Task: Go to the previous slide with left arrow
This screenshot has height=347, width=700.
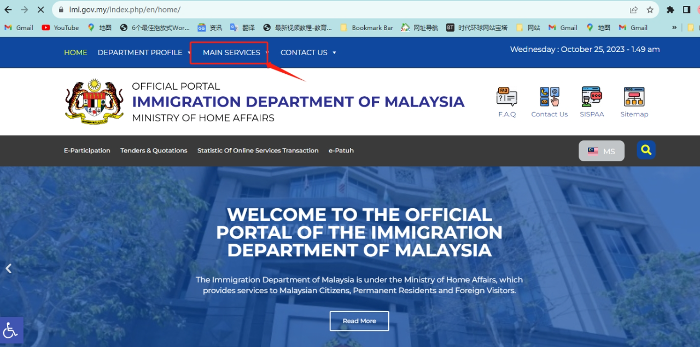Action: (x=8, y=268)
